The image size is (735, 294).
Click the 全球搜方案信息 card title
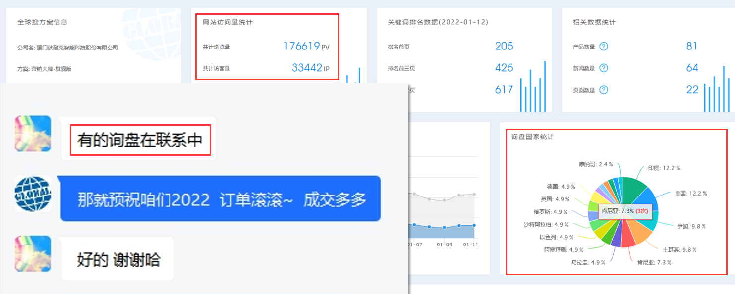click(42, 22)
